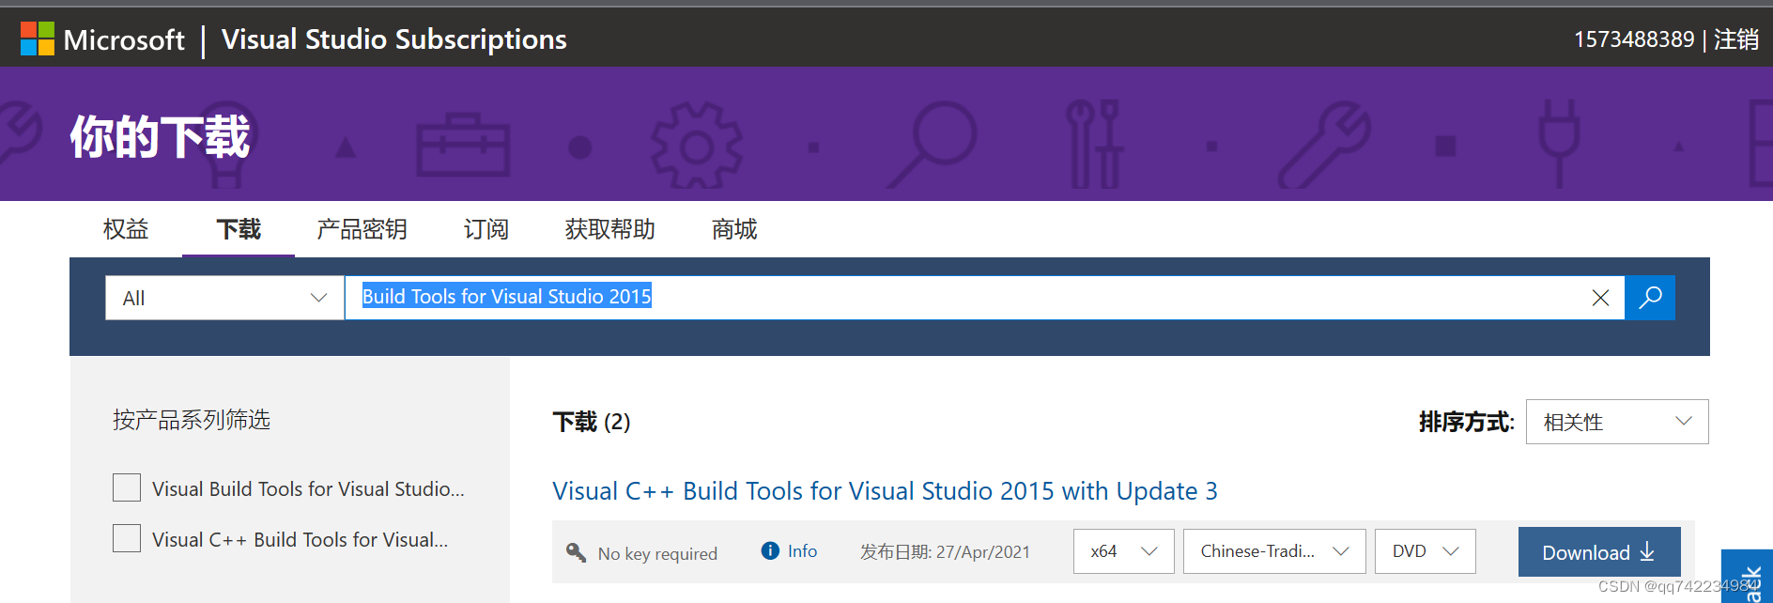Open the 订阅 tab
The image size is (1773, 603).
pyautogui.click(x=486, y=229)
